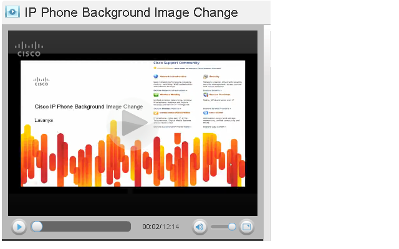Screen dimensions: 399x249
Task: Enter fullscreen with the expand icon
Action: point(247,227)
